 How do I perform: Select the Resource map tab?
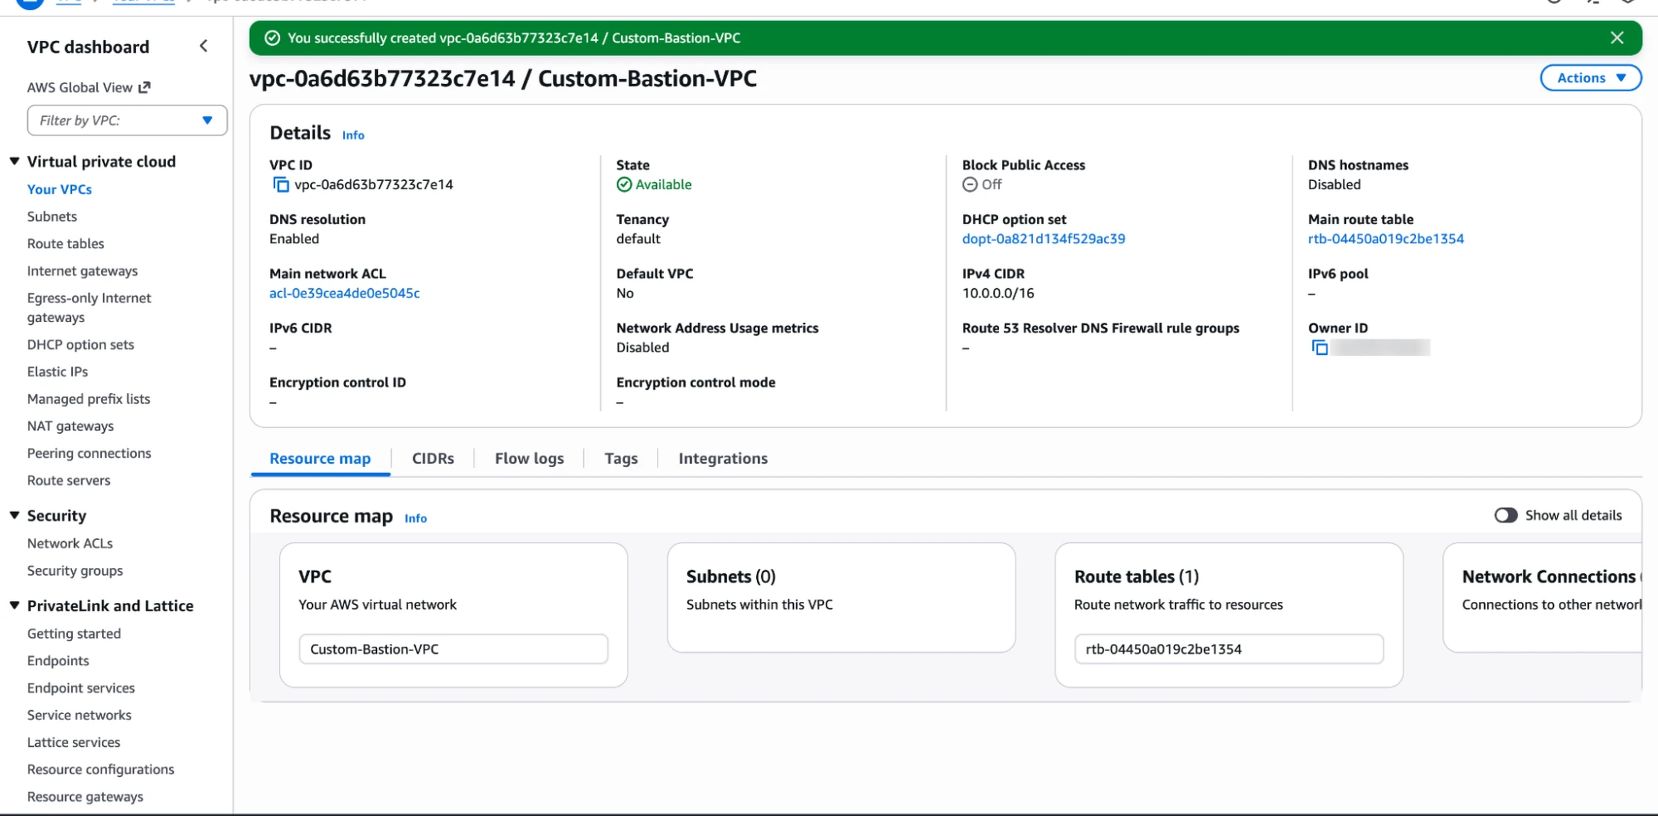(x=320, y=458)
